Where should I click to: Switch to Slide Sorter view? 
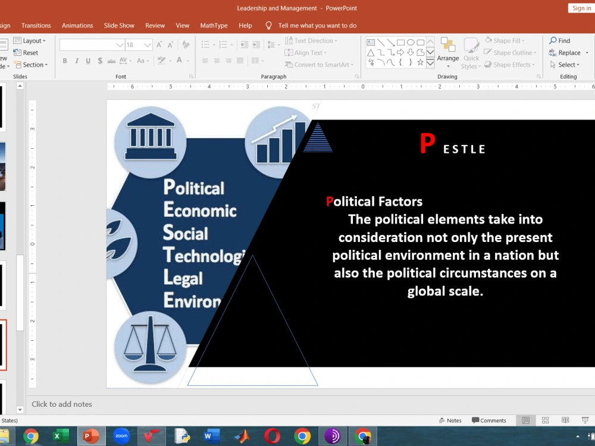(x=545, y=420)
